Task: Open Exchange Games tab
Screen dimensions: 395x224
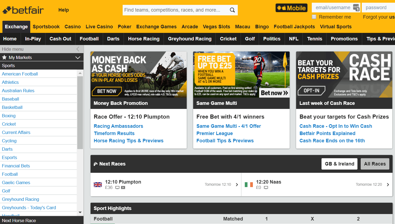Action: tap(156, 27)
